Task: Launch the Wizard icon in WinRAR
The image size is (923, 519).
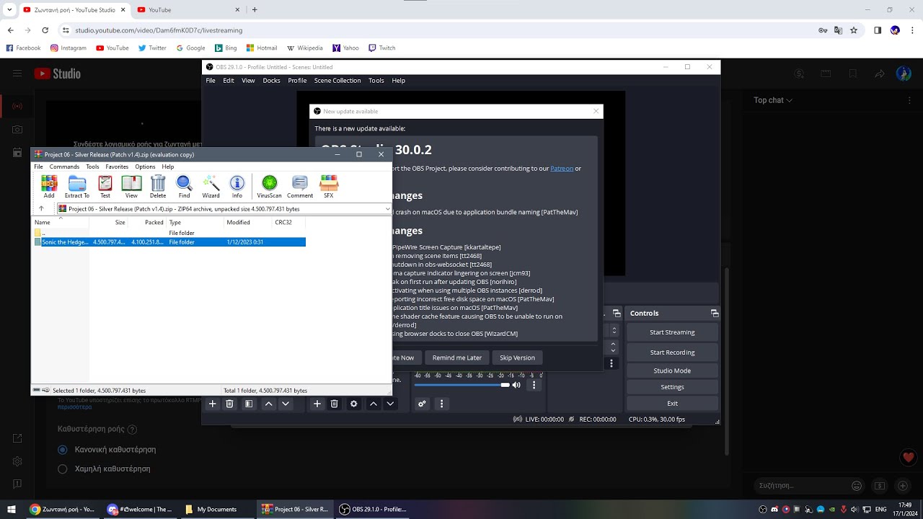Action: pyautogui.click(x=211, y=186)
